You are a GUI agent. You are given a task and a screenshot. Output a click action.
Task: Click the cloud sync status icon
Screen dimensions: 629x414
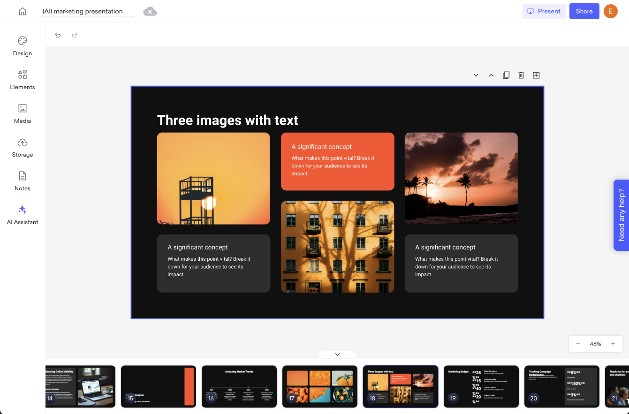pyautogui.click(x=150, y=11)
